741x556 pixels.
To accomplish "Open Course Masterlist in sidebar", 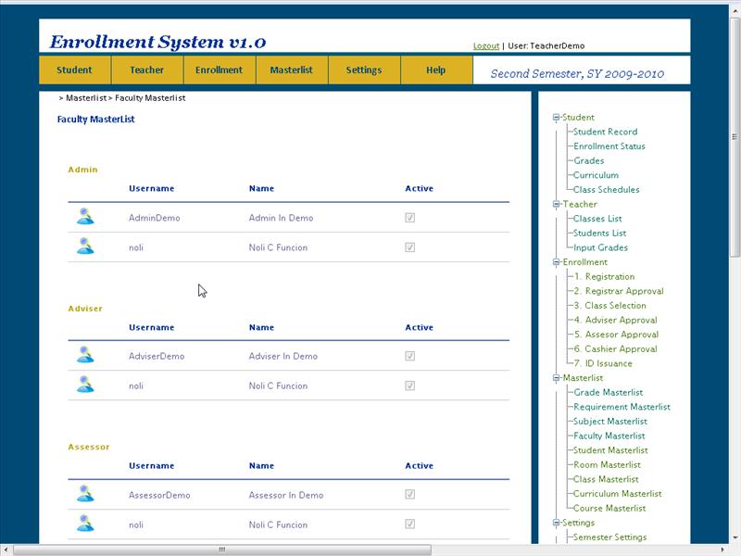I will 609,508.
